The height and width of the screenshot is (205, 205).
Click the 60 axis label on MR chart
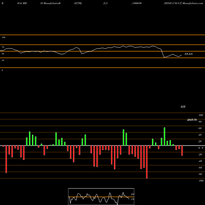(x=200, y=128)
